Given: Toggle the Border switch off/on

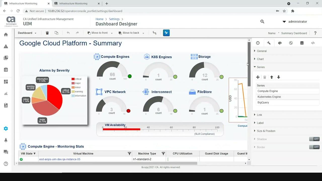Looking at the screenshot, I should [x=314, y=147].
